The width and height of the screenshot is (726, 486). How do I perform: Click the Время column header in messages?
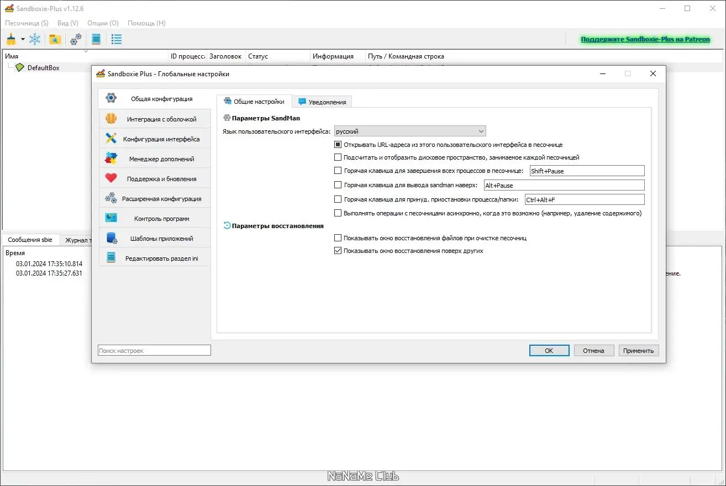click(15, 253)
